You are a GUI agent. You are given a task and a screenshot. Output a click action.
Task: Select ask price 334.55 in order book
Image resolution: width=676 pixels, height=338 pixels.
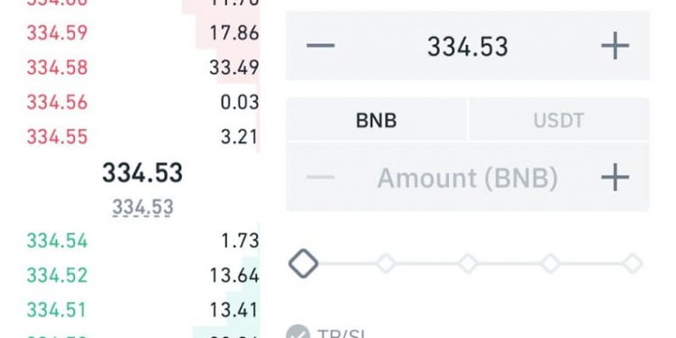[x=58, y=137]
